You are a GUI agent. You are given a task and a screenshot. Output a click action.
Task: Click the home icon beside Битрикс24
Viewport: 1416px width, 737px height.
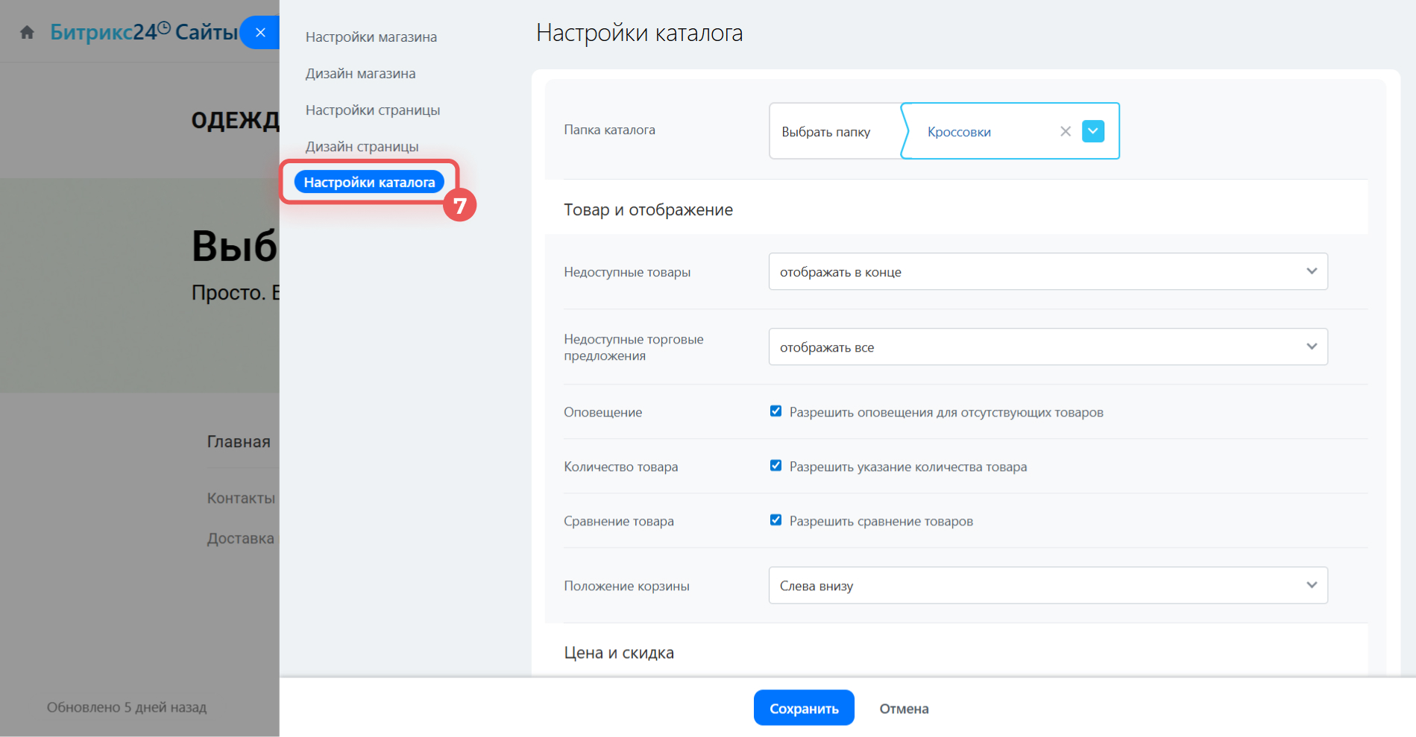tap(28, 32)
